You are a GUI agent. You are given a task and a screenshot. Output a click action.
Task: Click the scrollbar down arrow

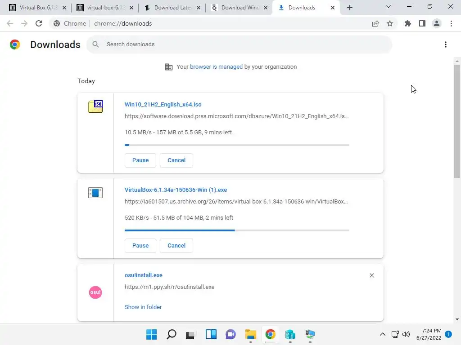457,319
